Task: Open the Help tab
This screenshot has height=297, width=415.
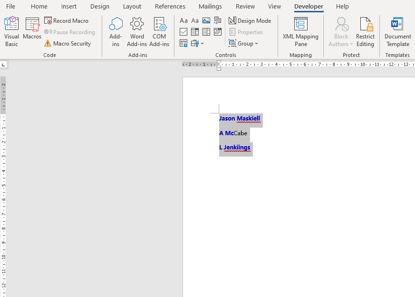Action: point(342,6)
